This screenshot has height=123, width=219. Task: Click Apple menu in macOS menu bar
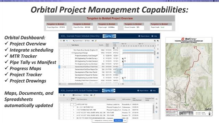click(2, 1)
